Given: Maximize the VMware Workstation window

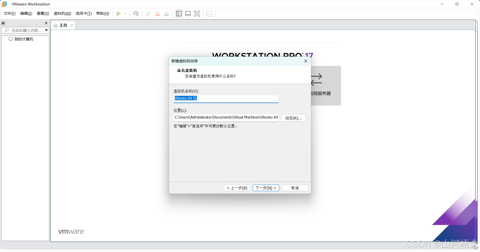Looking at the screenshot, I should tap(457, 4).
